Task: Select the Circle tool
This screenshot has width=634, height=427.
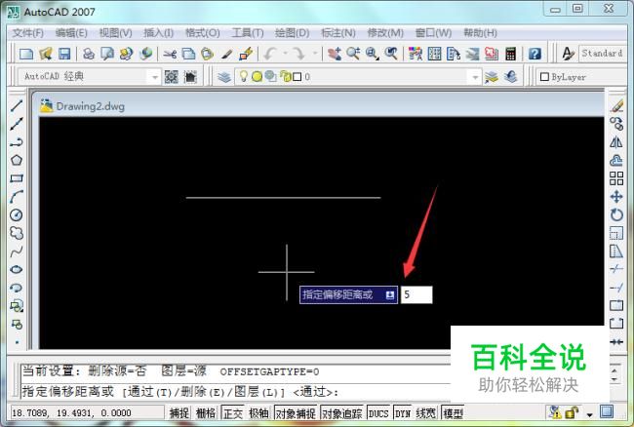Action: click(17, 214)
